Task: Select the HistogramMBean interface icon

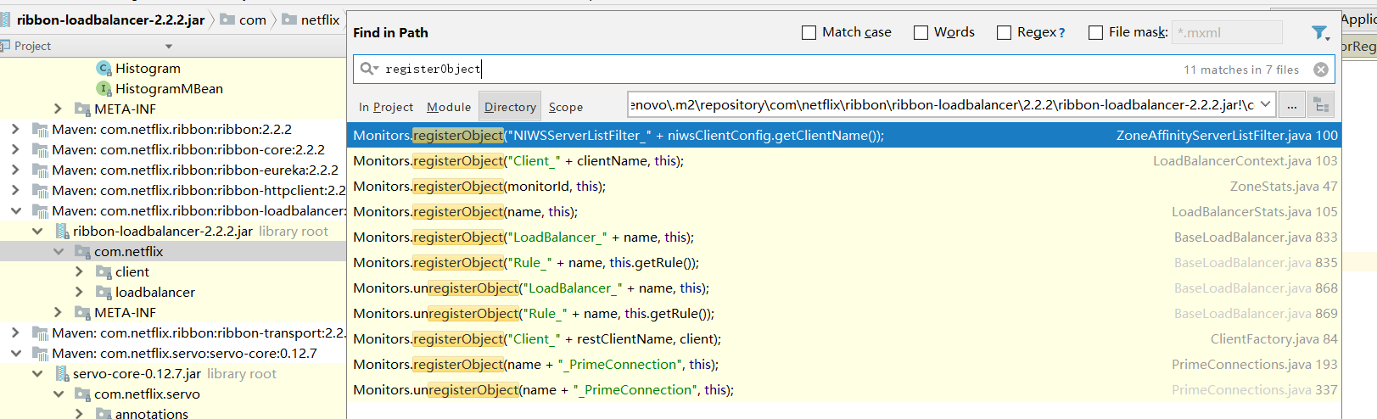Action: (104, 88)
